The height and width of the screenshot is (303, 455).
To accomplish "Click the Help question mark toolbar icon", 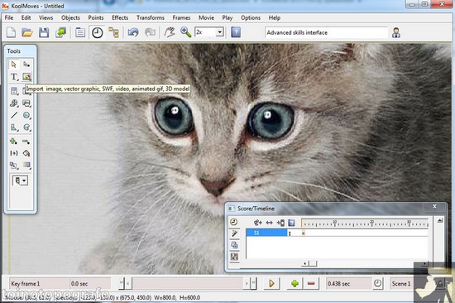I will [x=236, y=32].
